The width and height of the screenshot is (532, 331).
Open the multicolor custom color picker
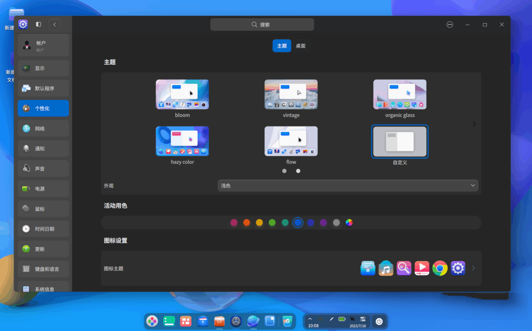[x=349, y=223]
